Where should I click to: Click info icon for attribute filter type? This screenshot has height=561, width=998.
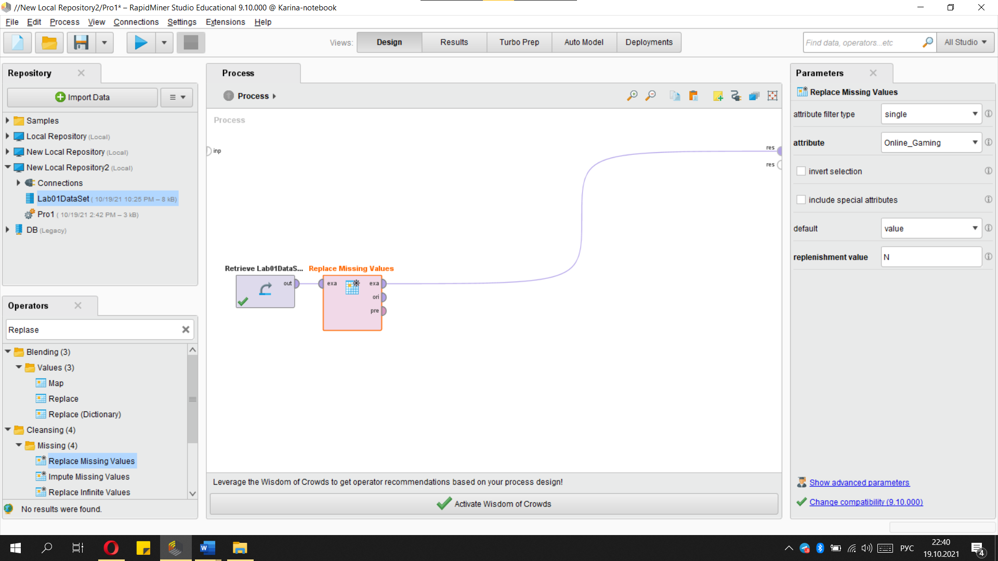[988, 114]
